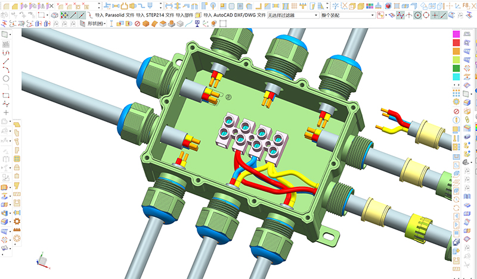Click 导入 AutoCAD DXF/DWG 文件 command
Image resolution: width=477 pixels, height=279 pixels.
pos(234,15)
